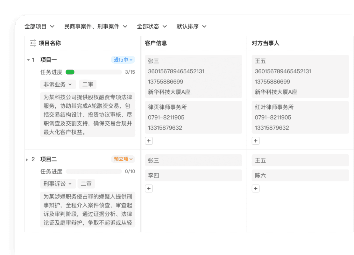Click ID 360156789465452131 under 张三
This screenshot has height=255, width=354.
click(x=176, y=71)
